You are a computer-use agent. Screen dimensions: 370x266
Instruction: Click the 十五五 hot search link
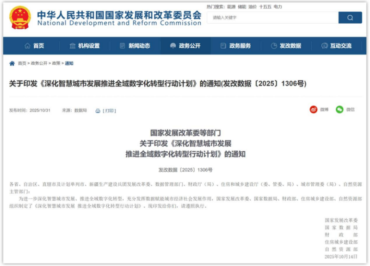pos(265,7)
